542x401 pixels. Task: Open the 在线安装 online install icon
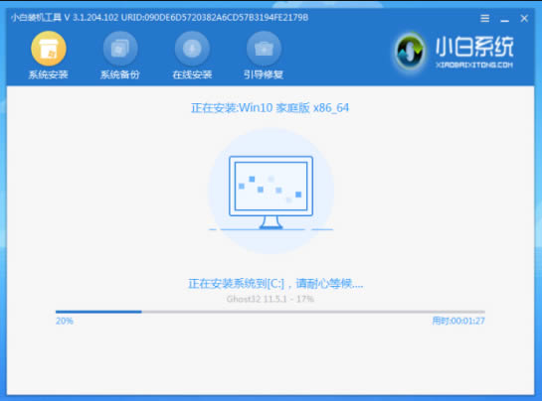click(192, 49)
